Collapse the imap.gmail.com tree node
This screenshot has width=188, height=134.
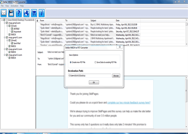(4, 23)
